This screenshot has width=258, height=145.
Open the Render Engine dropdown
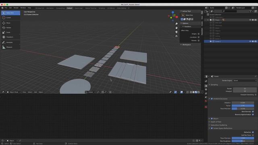point(245,81)
